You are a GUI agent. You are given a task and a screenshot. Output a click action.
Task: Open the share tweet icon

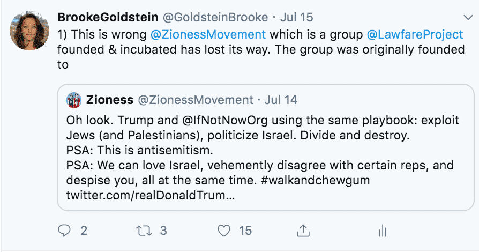coord(303,231)
